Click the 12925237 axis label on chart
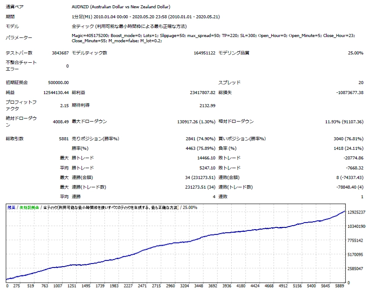This screenshot has width=368, height=291. coord(356,213)
